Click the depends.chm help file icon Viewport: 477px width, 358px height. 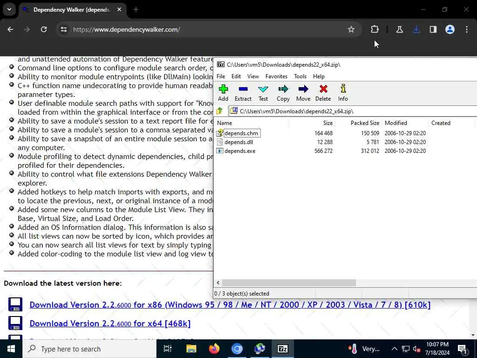click(x=220, y=133)
